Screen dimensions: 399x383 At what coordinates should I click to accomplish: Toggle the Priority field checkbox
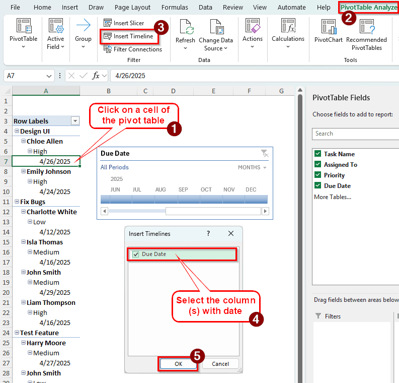click(x=317, y=175)
